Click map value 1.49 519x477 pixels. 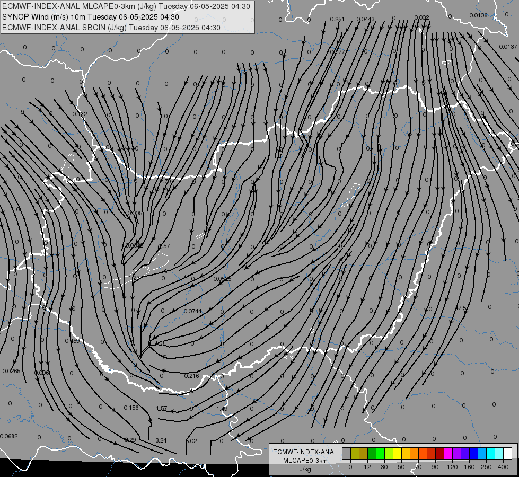[222, 409]
